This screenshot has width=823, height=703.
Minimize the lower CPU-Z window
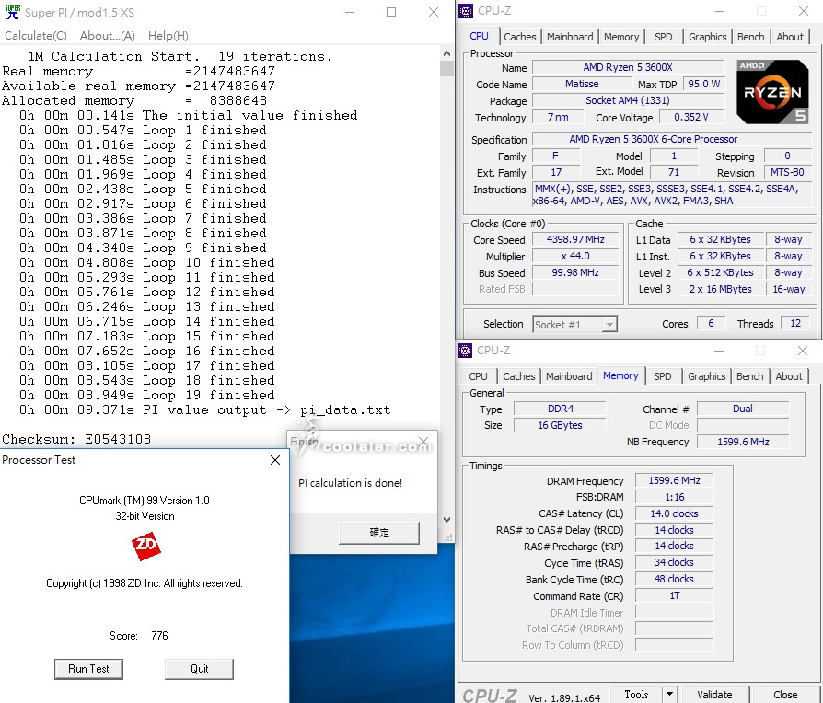pyautogui.click(x=719, y=351)
